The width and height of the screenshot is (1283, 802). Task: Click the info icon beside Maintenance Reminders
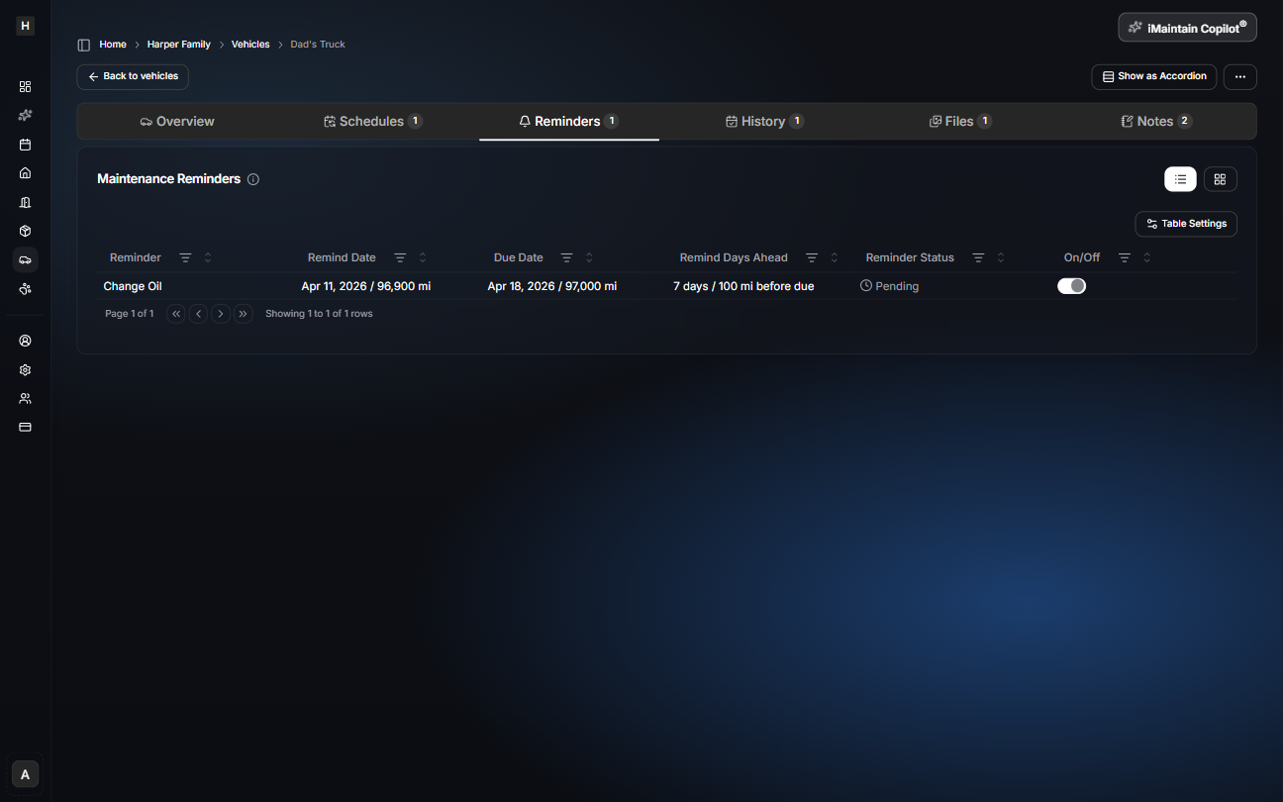(253, 179)
